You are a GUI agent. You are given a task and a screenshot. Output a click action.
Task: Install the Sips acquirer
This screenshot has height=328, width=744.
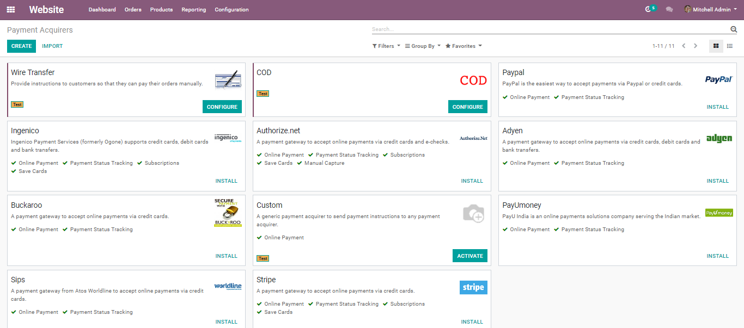point(227,322)
